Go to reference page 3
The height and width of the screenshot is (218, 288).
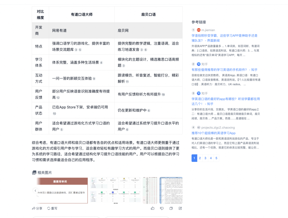coord(205,158)
